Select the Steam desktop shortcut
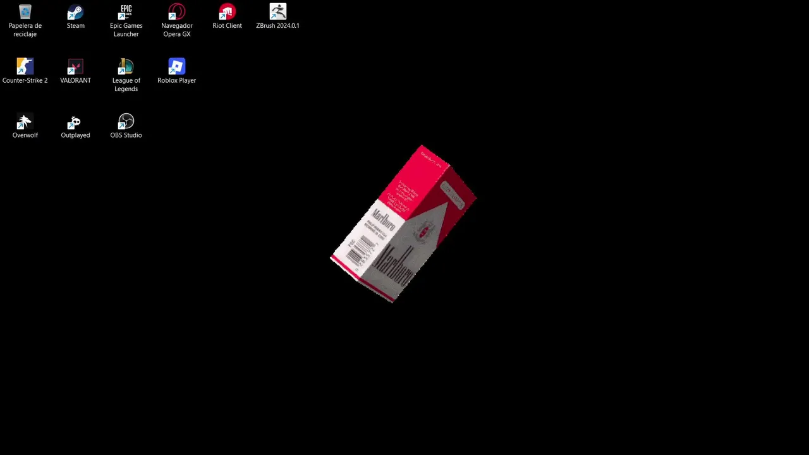Screen dimensions: 809x455 click(x=75, y=16)
